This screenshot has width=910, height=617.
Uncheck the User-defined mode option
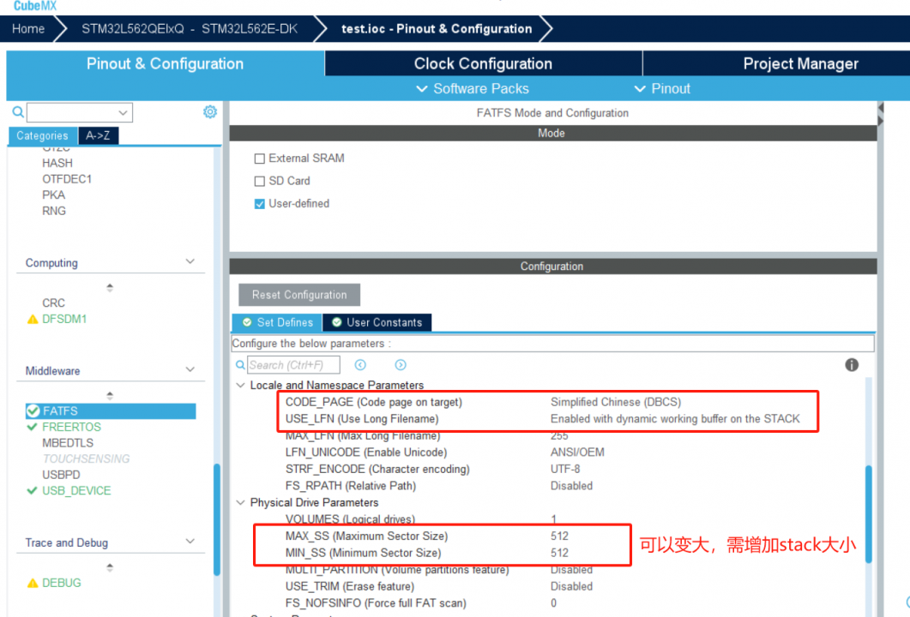259,203
